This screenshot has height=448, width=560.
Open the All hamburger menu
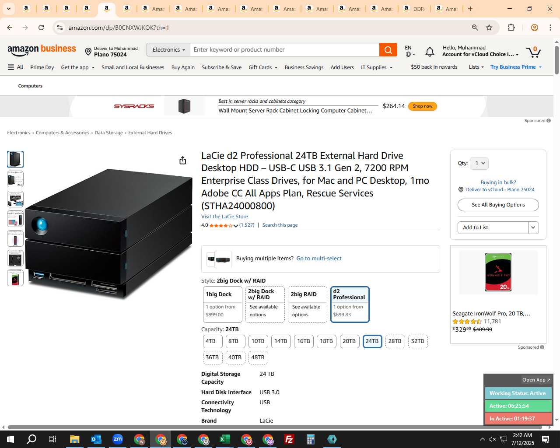pos(15,67)
